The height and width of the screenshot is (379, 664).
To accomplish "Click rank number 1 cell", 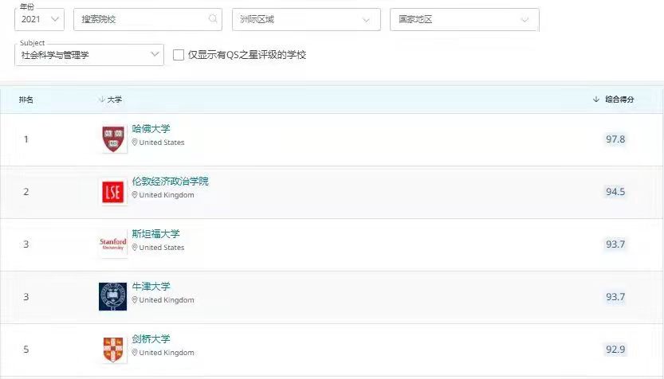I will point(26,139).
